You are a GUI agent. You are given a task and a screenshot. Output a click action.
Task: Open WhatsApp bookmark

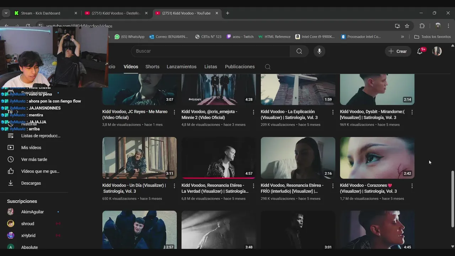point(130,37)
